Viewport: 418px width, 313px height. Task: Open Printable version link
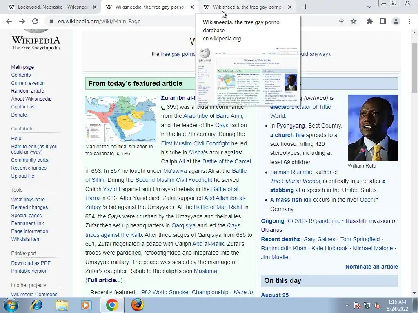29,271
